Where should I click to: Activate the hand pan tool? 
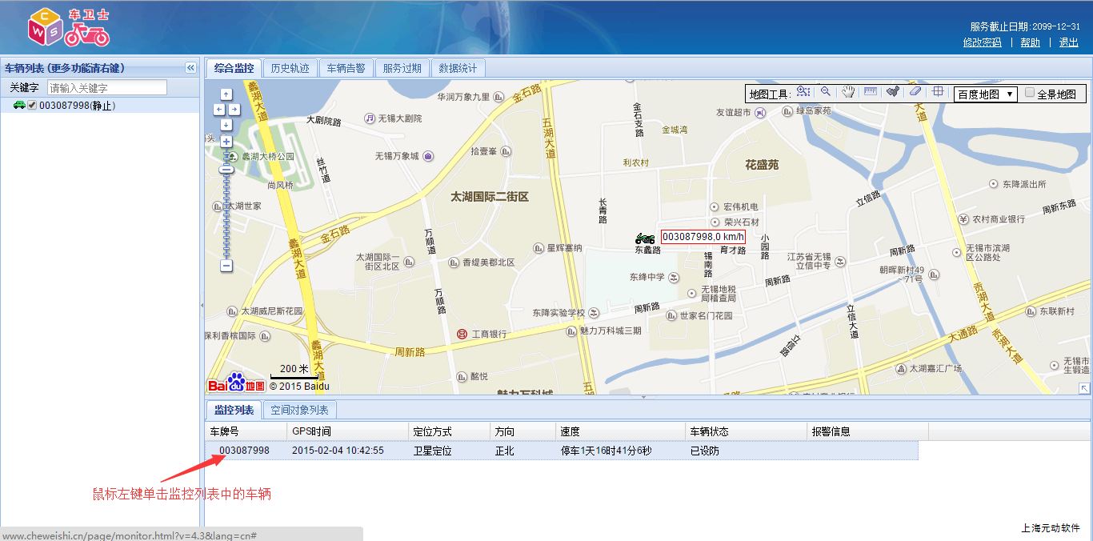coord(848,93)
